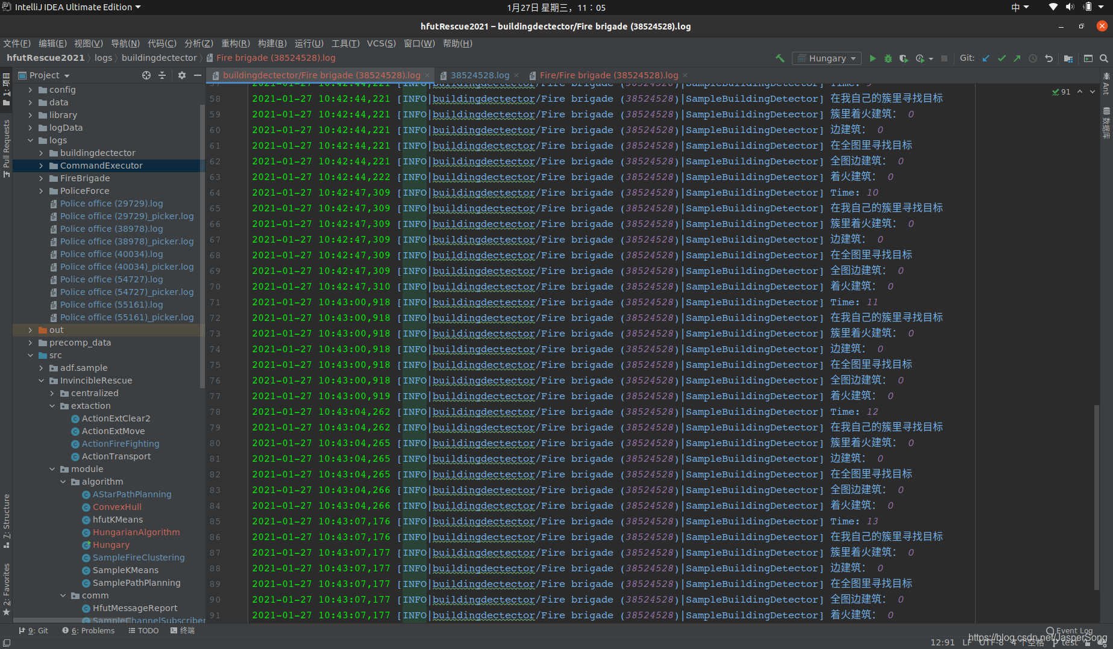Screen dimensions: 1113x649
Task: Open Project panel options with the gear icon
Action: 182,75
